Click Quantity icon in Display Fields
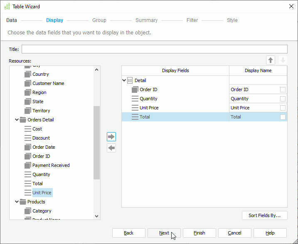 coord(135,99)
